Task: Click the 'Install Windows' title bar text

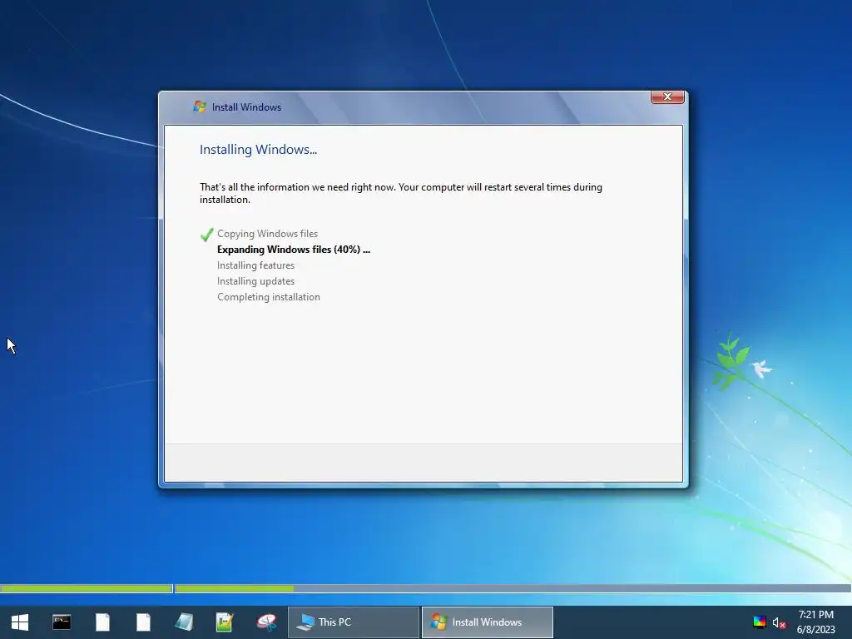Action: 246,107
